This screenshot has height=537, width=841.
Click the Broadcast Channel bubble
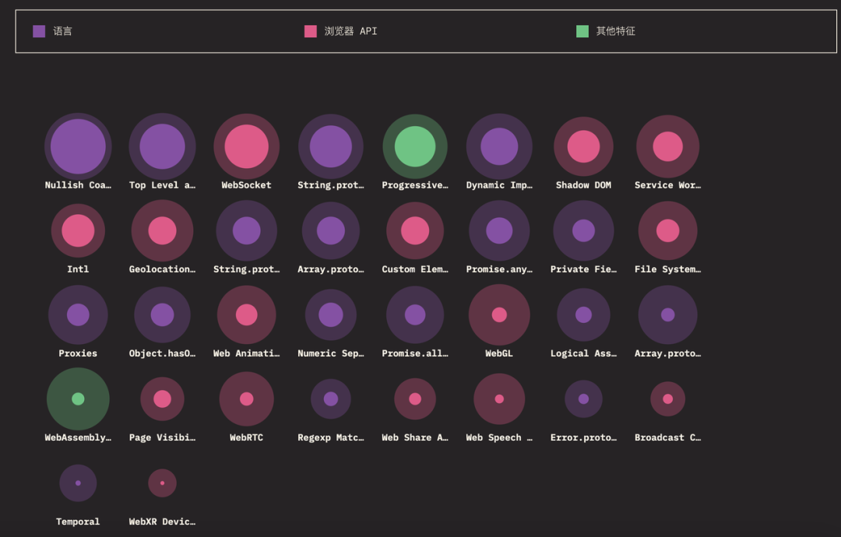667,398
